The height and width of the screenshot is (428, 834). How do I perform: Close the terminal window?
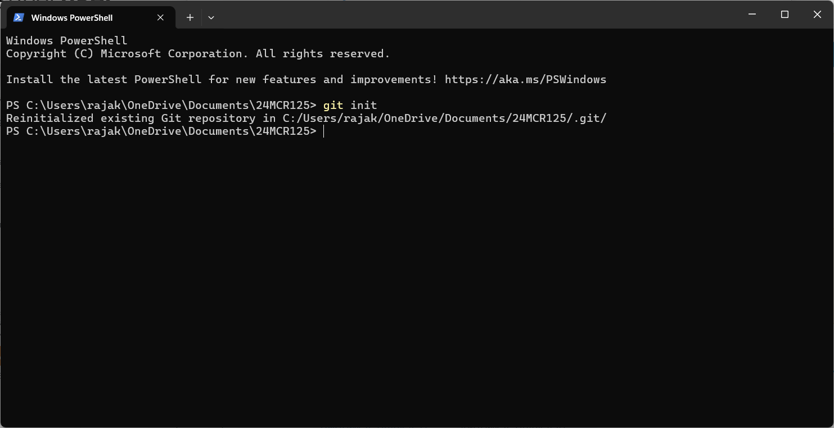(x=817, y=15)
